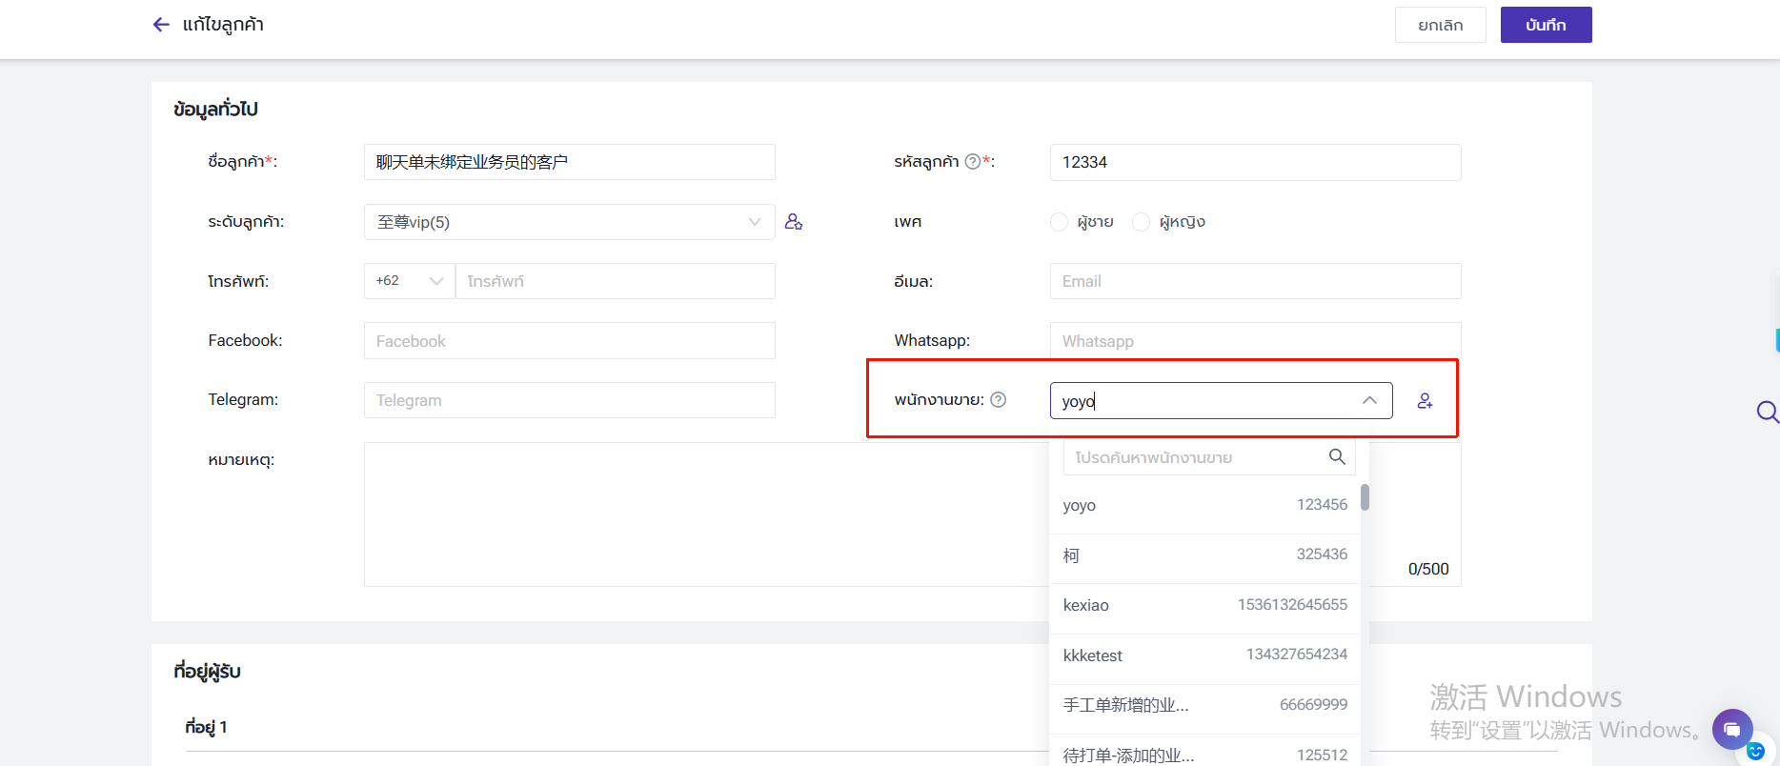This screenshot has width=1780, height=766.
Task: Open the purple chat support bubble
Action: coord(1731,730)
